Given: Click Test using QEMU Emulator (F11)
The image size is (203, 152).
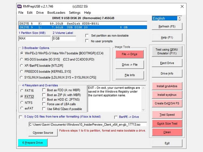Looking at the screenshot, I should [x=167, y=51].
